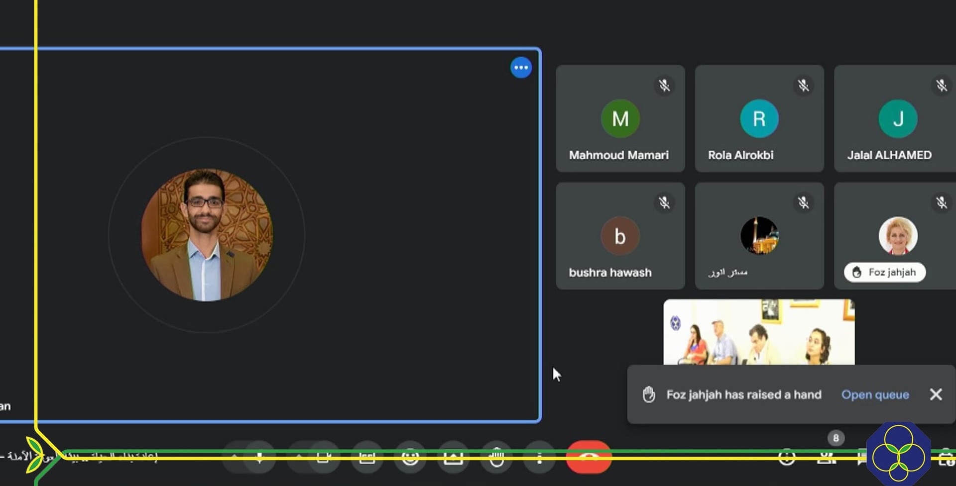Open the host controls lock icon
The width and height of the screenshot is (956, 486).
point(945,457)
